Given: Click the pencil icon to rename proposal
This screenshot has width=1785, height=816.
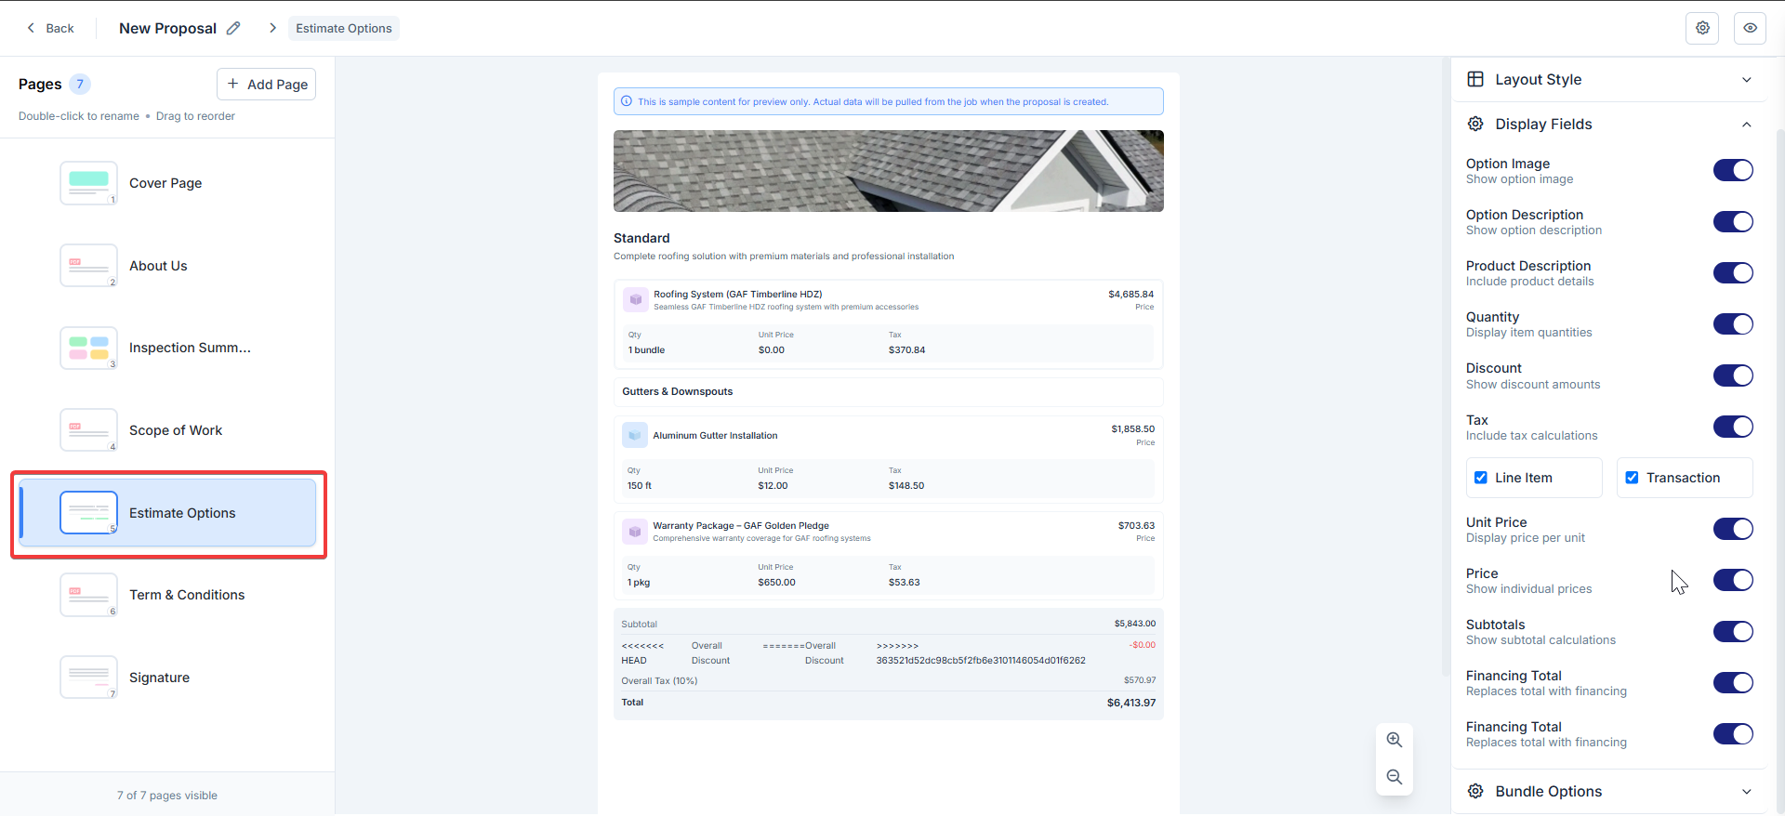Looking at the screenshot, I should point(233,28).
